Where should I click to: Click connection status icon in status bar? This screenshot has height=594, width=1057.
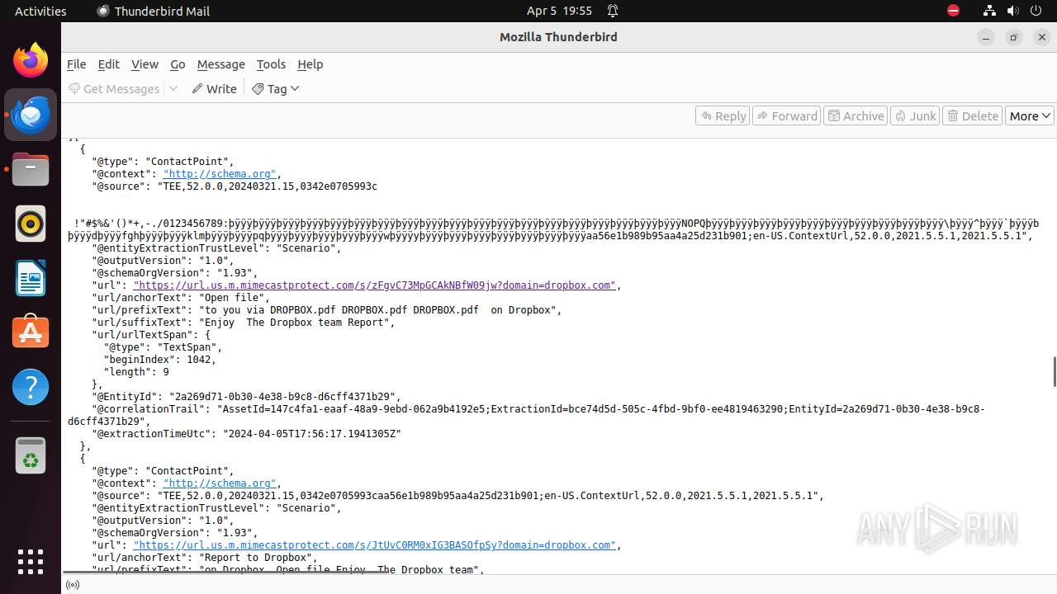73,585
